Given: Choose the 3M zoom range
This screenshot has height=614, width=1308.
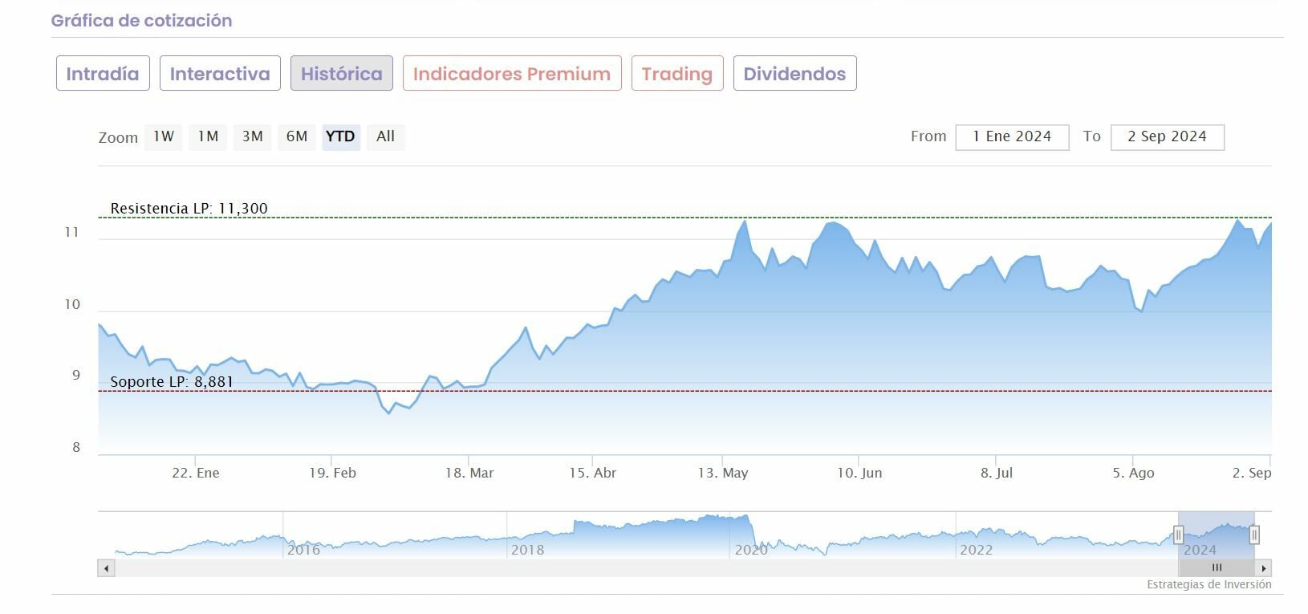Looking at the screenshot, I should [253, 136].
